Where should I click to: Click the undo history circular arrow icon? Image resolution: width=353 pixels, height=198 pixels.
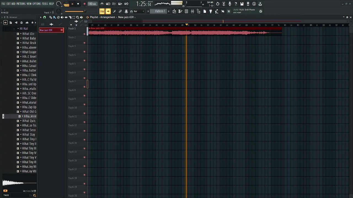click(218, 4)
